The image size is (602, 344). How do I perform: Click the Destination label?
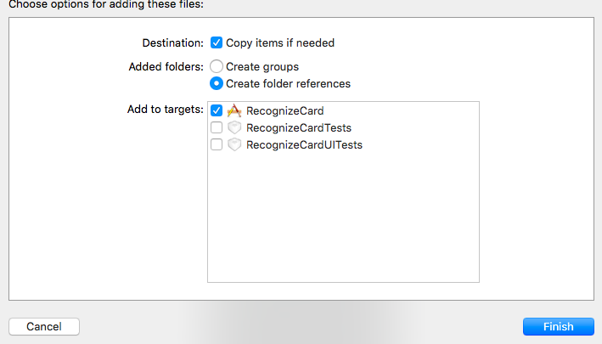pos(172,42)
